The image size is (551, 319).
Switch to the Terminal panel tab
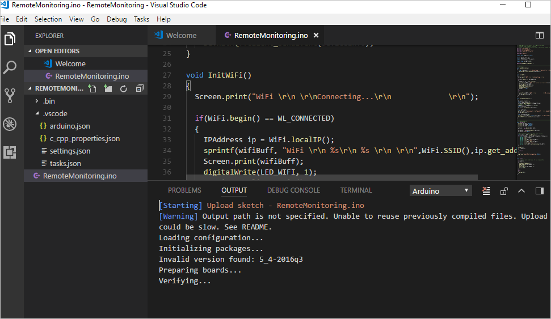click(x=356, y=190)
